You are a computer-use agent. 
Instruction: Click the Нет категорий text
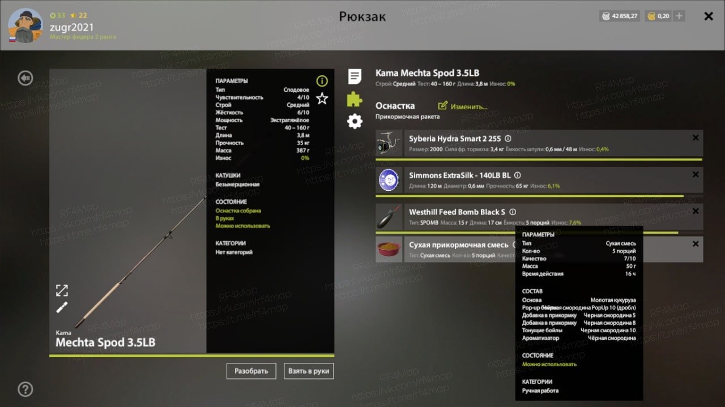tap(234, 252)
